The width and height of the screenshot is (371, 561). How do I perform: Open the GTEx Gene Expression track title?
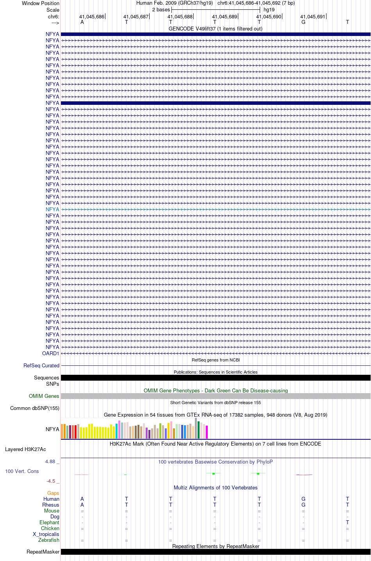(216, 415)
